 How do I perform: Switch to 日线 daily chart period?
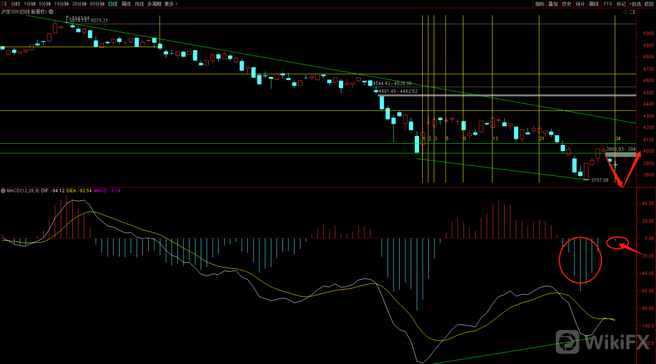(112, 4)
